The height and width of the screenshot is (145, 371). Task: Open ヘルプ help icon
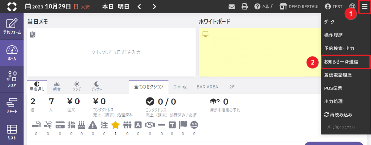(x=263, y=6)
